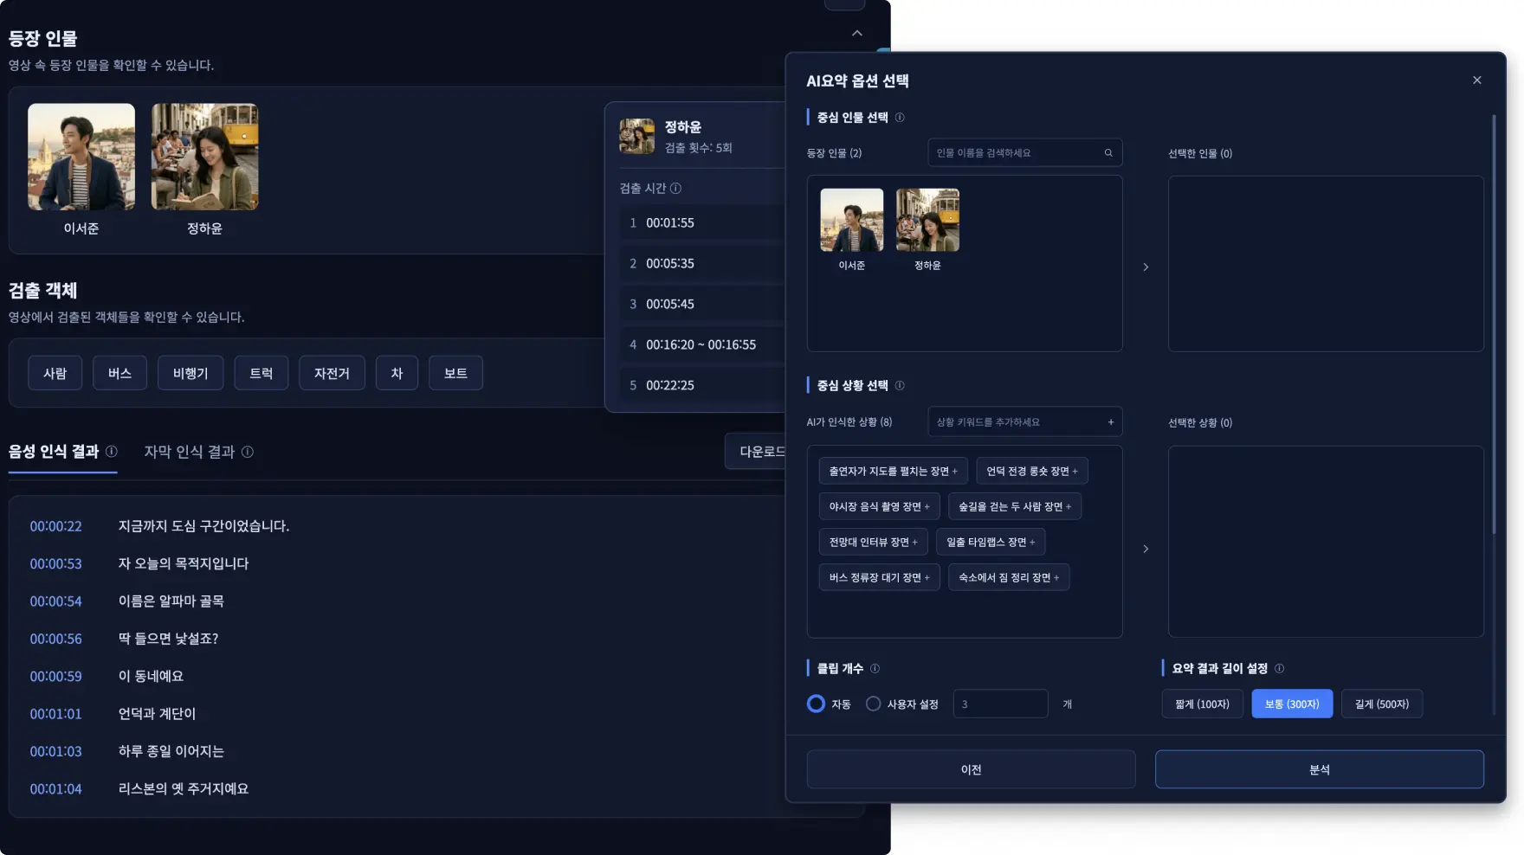Click the info icon next to 중심 상황 선택

[900, 386]
